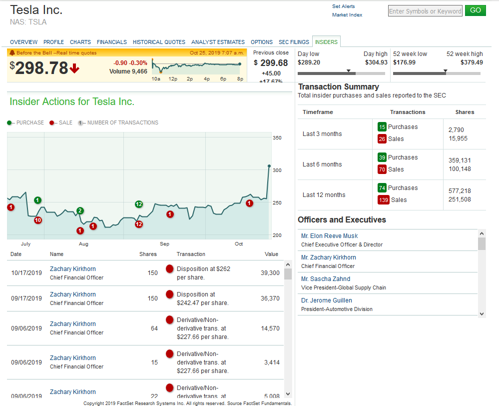
Task: Click the transactions list scroll up arrow
Action: [288, 264]
